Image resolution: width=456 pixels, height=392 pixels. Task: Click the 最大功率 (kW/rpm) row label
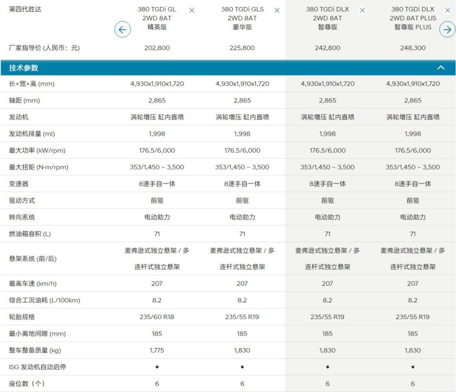[x=37, y=150]
